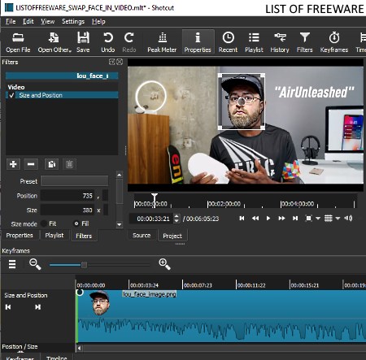Save the project with Save icon
The width and height of the screenshot is (366, 360).
(x=83, y=42)
